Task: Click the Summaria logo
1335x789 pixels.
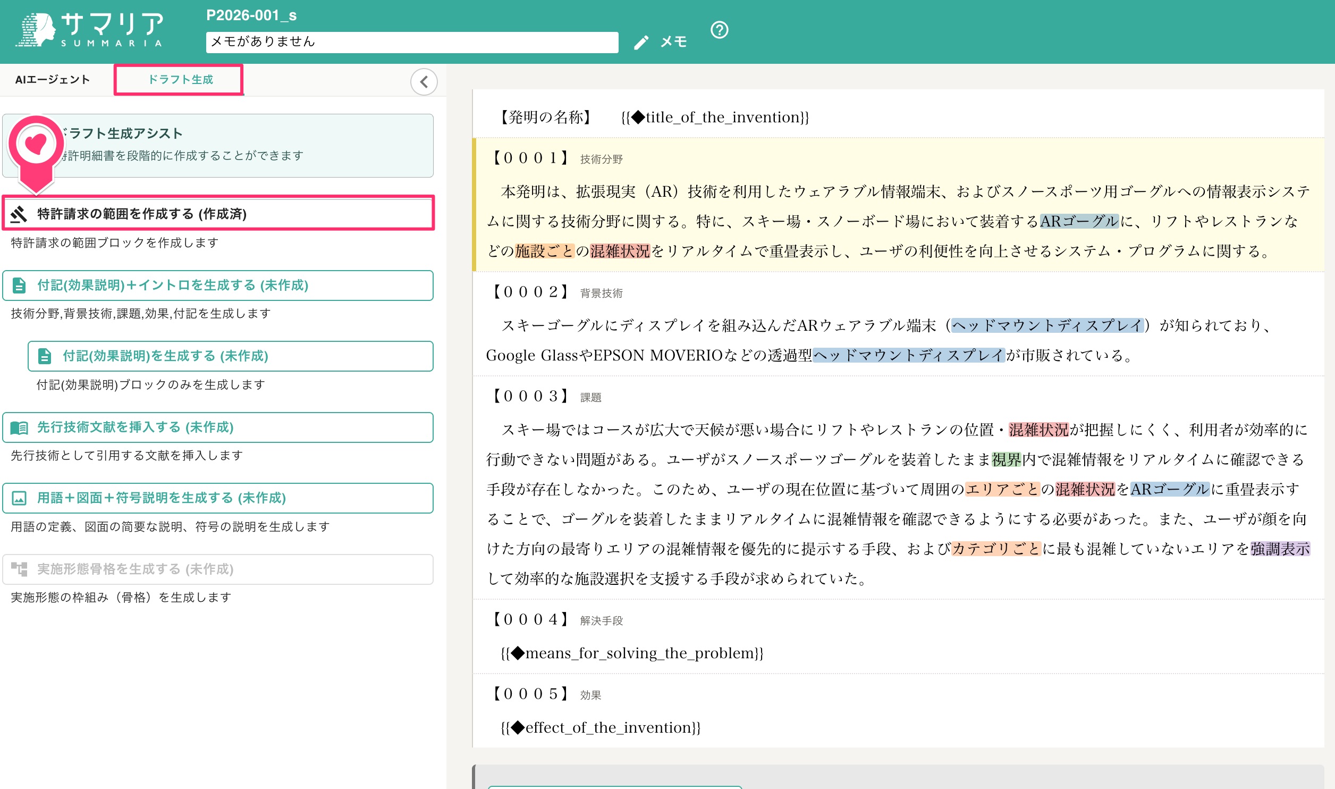Action: coord(89,30)
